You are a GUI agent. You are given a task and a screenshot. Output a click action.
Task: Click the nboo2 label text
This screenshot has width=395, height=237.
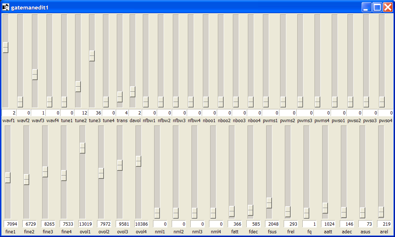(x=224, y=121)
